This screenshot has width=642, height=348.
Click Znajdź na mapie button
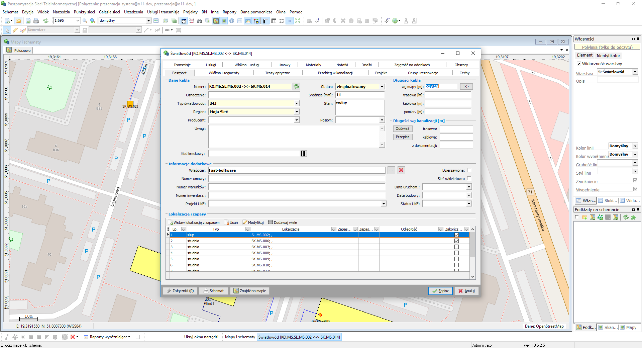[x=250, y=291]
